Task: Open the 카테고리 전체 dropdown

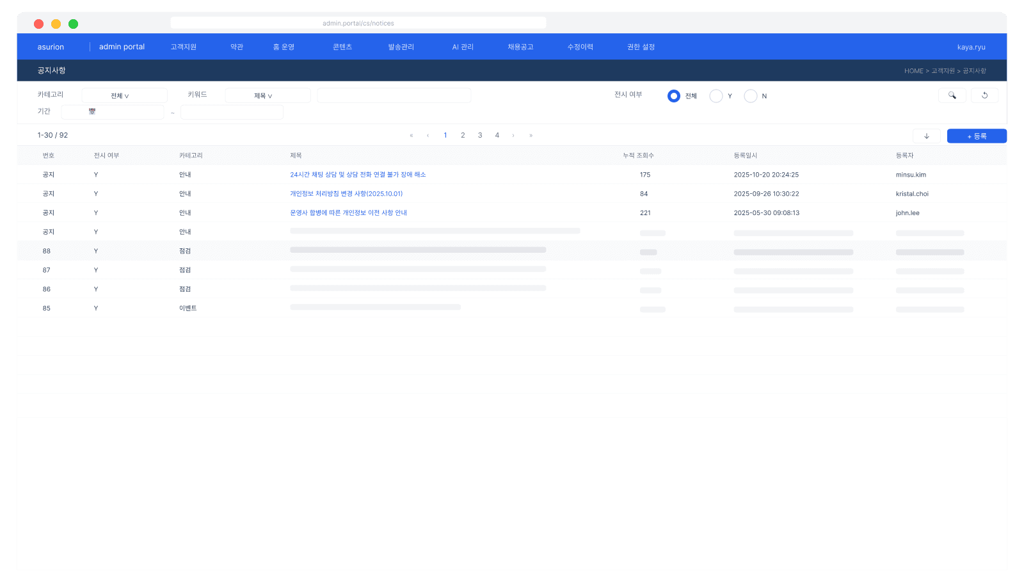Action: click(125, 95)
